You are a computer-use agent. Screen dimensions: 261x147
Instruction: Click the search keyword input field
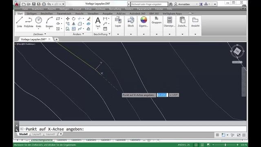click(149, 4)
